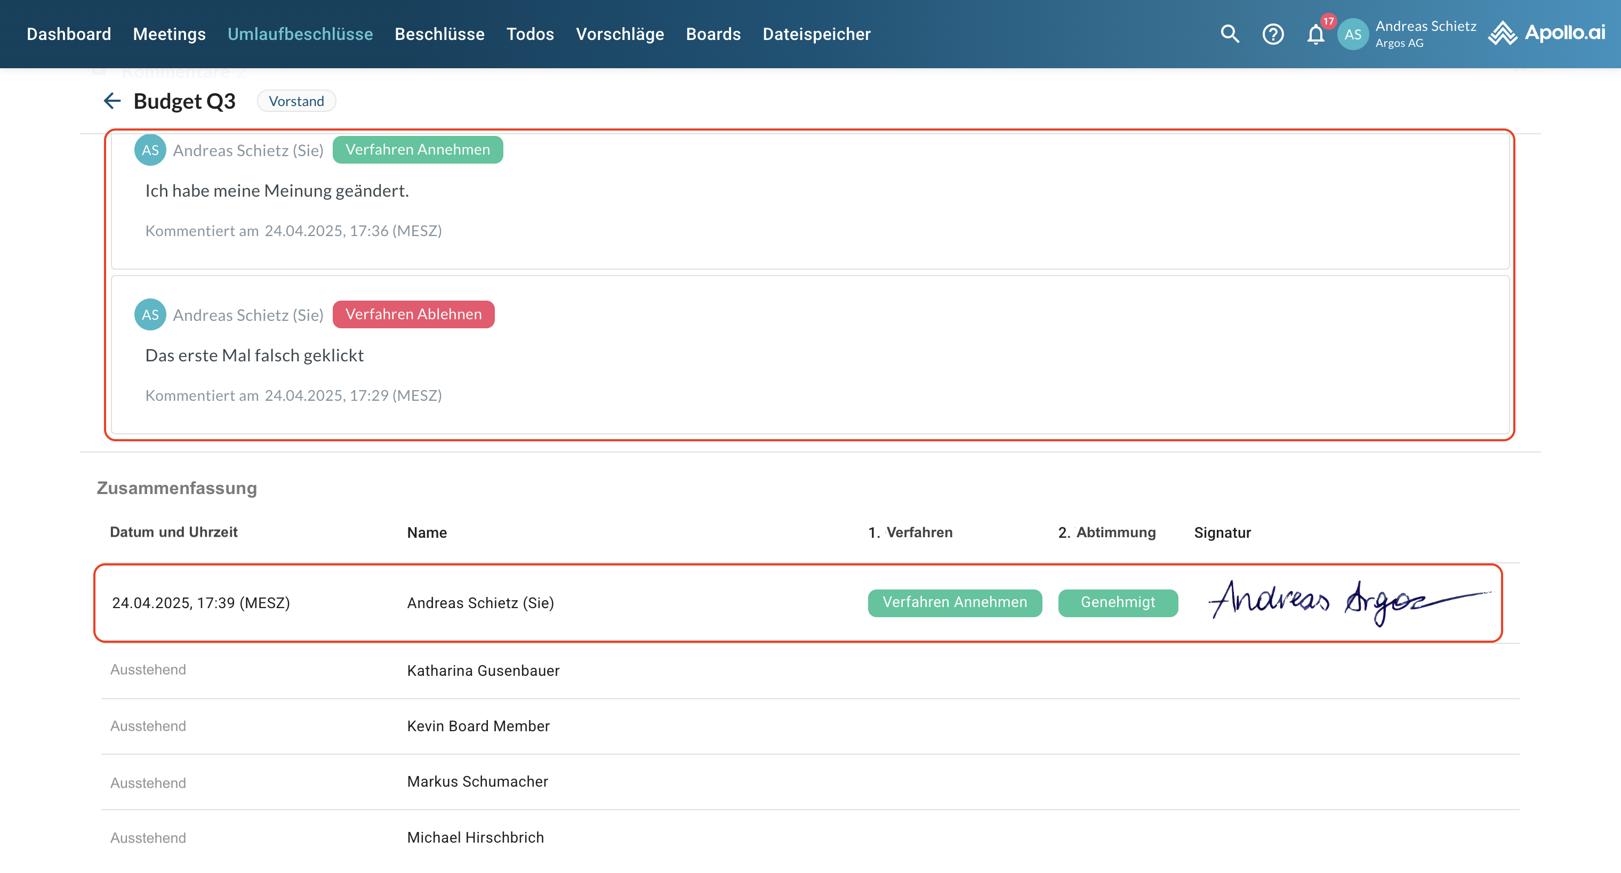Click the green Verfahren Annehmen comment badge
This screenshot has height=873, width=1621.
coord(417,150)
